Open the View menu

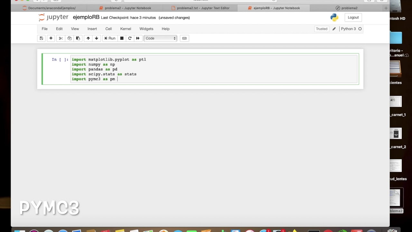pyautogui.click(x=75, y=29)
